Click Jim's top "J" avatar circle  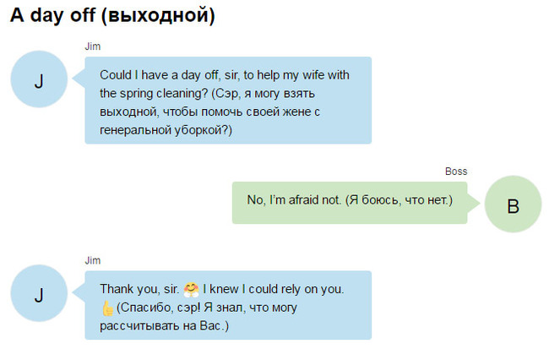(39, 81)
